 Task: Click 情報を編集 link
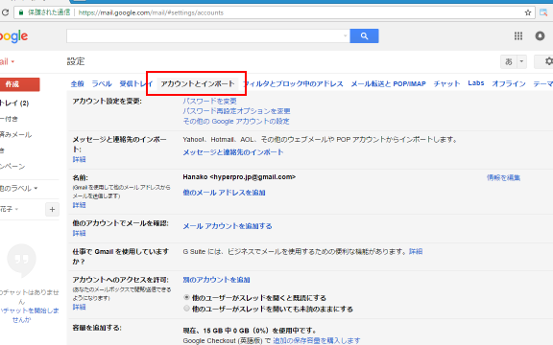(x=503, y=177)
